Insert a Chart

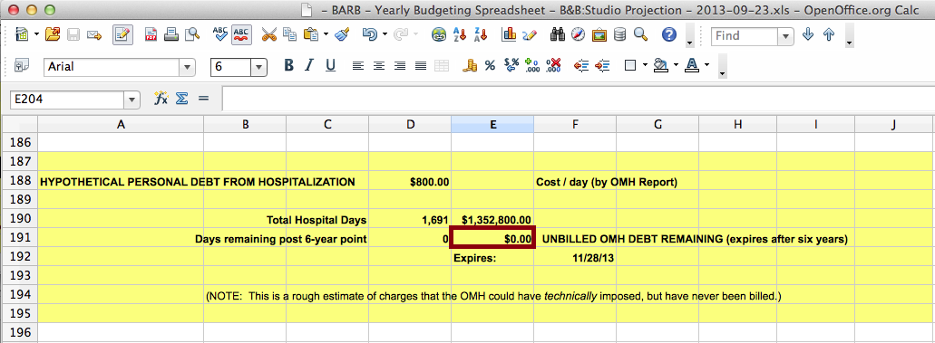pyautogui.click(x=509, y=34)
